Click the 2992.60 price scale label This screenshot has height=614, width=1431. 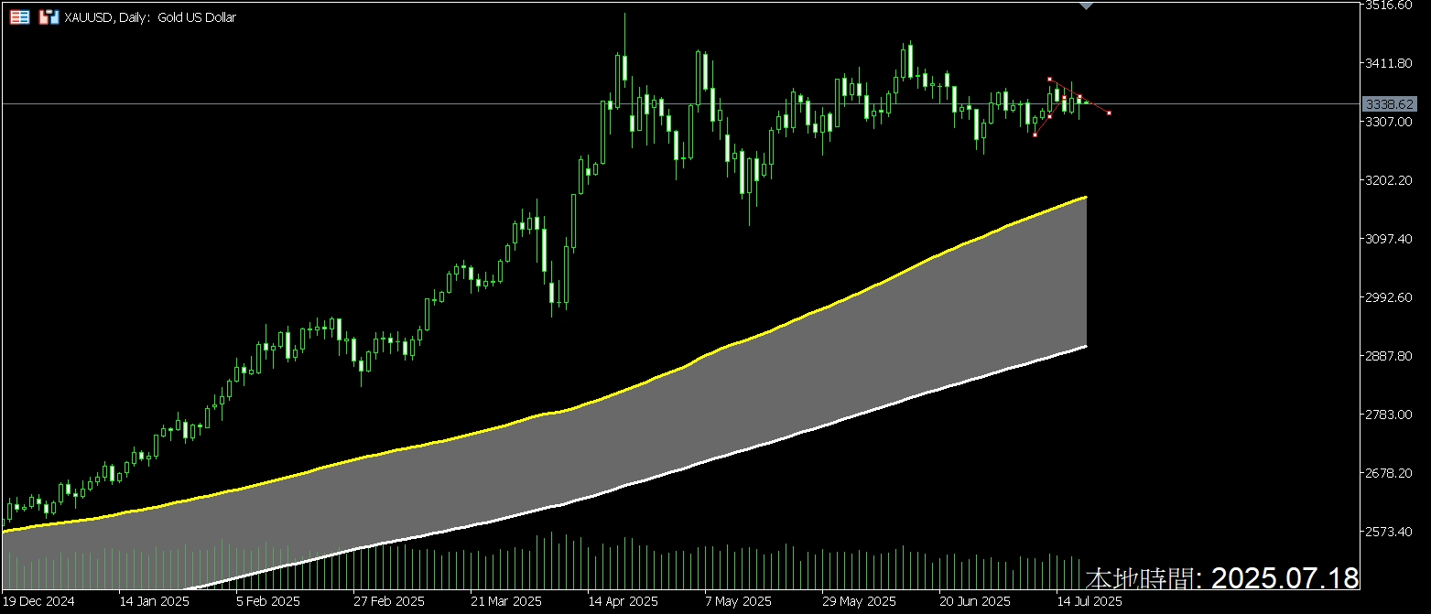pyautogui.click(x=1389, y=297)
